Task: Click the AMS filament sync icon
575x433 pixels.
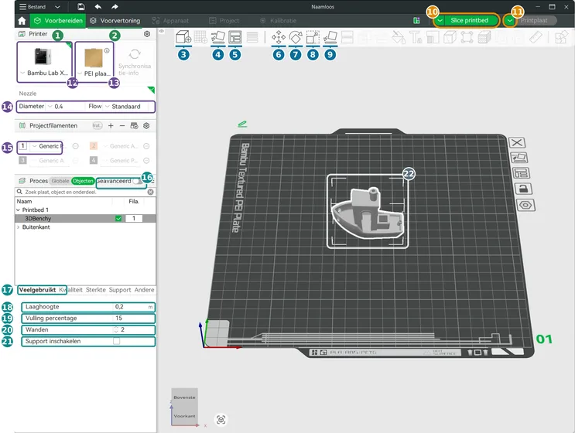Action: pyautogui.click(x=134, y=126)
